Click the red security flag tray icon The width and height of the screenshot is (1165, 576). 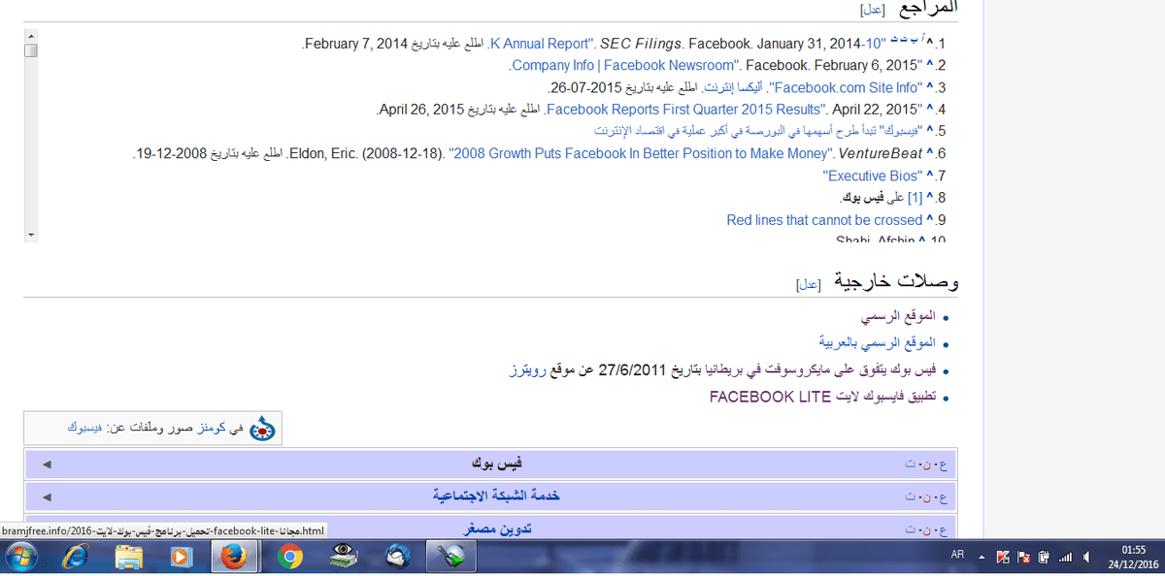click(1024, 558)
